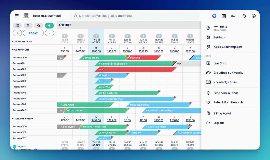Click the Room #105 row label
The height and width of the screenshot is (160, 270).
click(x=19, y=87)
